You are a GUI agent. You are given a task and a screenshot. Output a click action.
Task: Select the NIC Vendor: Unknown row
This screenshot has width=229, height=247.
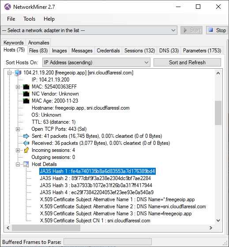pyautogui.click(x=55, y=94)
